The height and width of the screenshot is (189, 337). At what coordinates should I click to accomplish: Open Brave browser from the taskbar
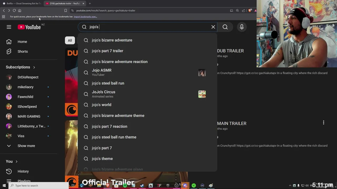(x=107, y=186)
